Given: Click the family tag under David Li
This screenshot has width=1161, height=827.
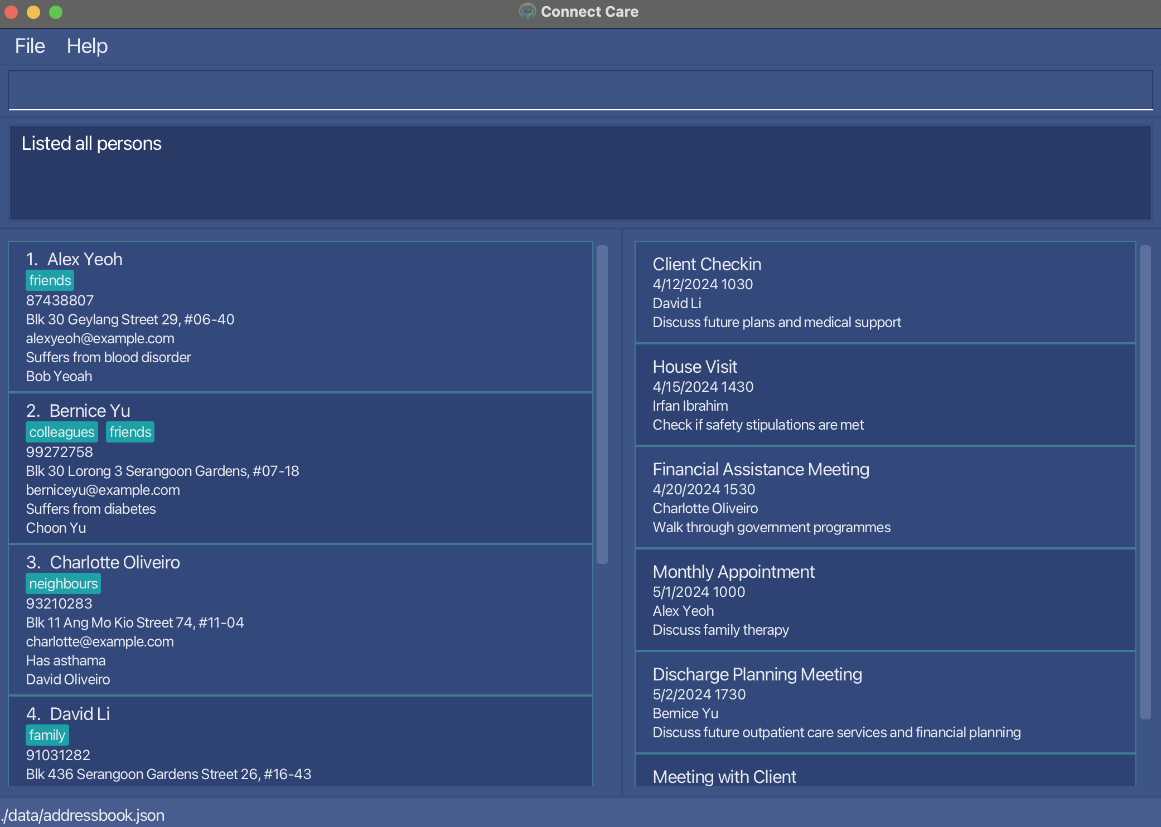Looking at the screenshot, I should point(47,735).
